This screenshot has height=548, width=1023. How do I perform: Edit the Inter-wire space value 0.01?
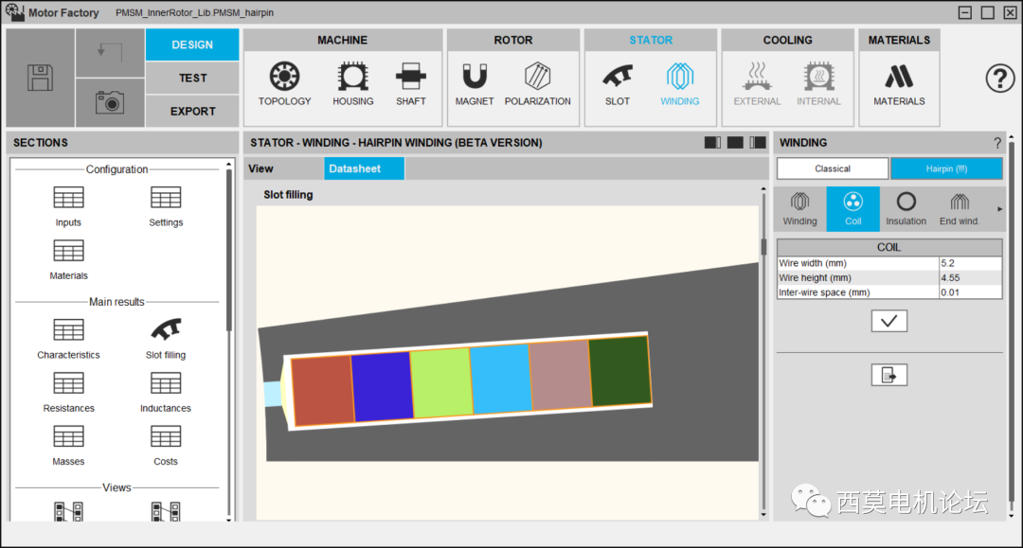coord(970,292)
